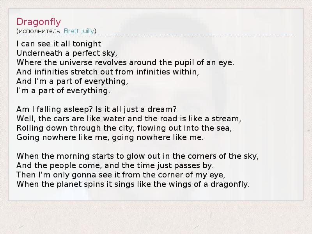Click the line 'And infinities stretch out from infinities within'
The width and height of the screenshot is (312, 234).
(108, 72)
